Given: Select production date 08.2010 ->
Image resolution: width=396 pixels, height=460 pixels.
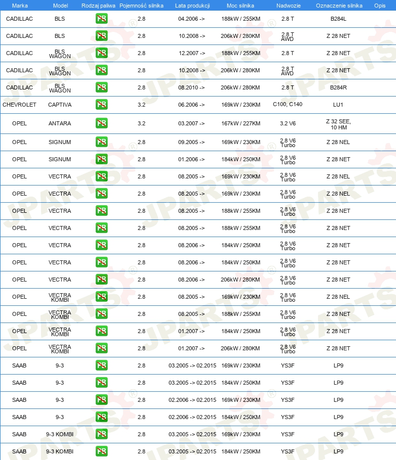Looking at the screenshot, I should 191,87.
